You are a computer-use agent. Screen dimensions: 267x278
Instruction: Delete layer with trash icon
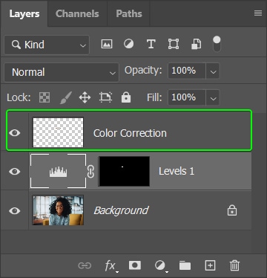234,265
